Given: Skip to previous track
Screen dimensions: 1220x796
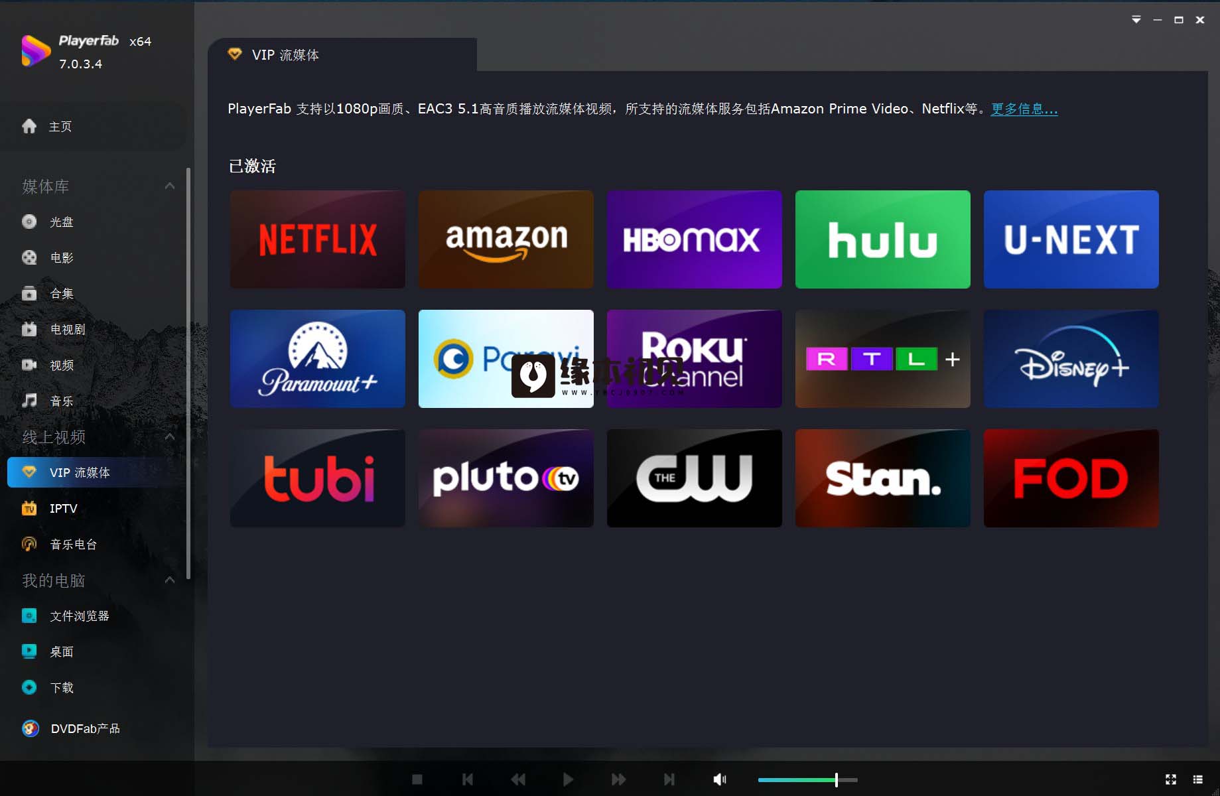Looking at the screenshot, I should point(468,779).
